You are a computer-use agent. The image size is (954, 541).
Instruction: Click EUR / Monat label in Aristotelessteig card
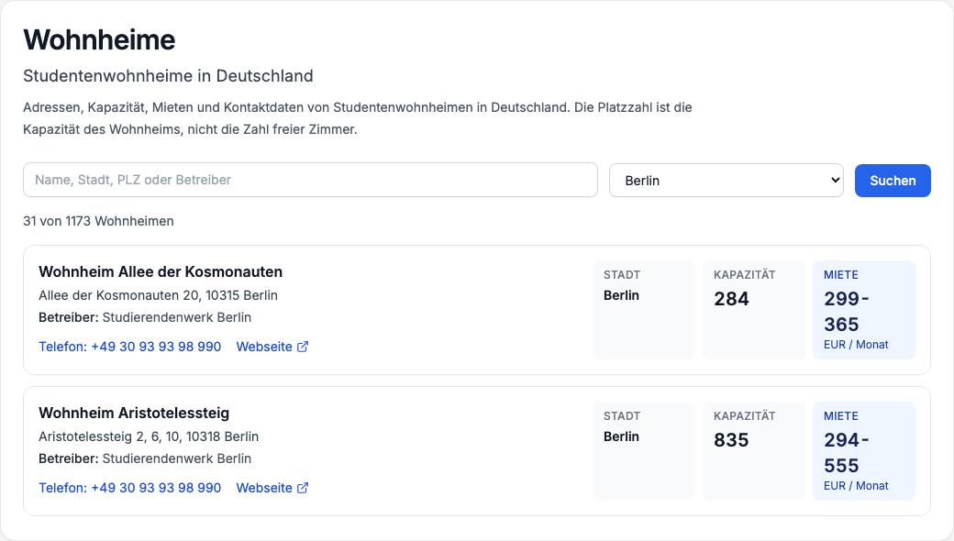pyautogui.click(x=856, y=486)
